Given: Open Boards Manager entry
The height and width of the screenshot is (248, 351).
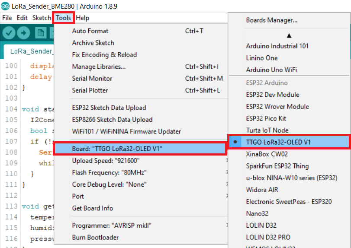Looking at the screenshot, I should [x=271, y=20].
